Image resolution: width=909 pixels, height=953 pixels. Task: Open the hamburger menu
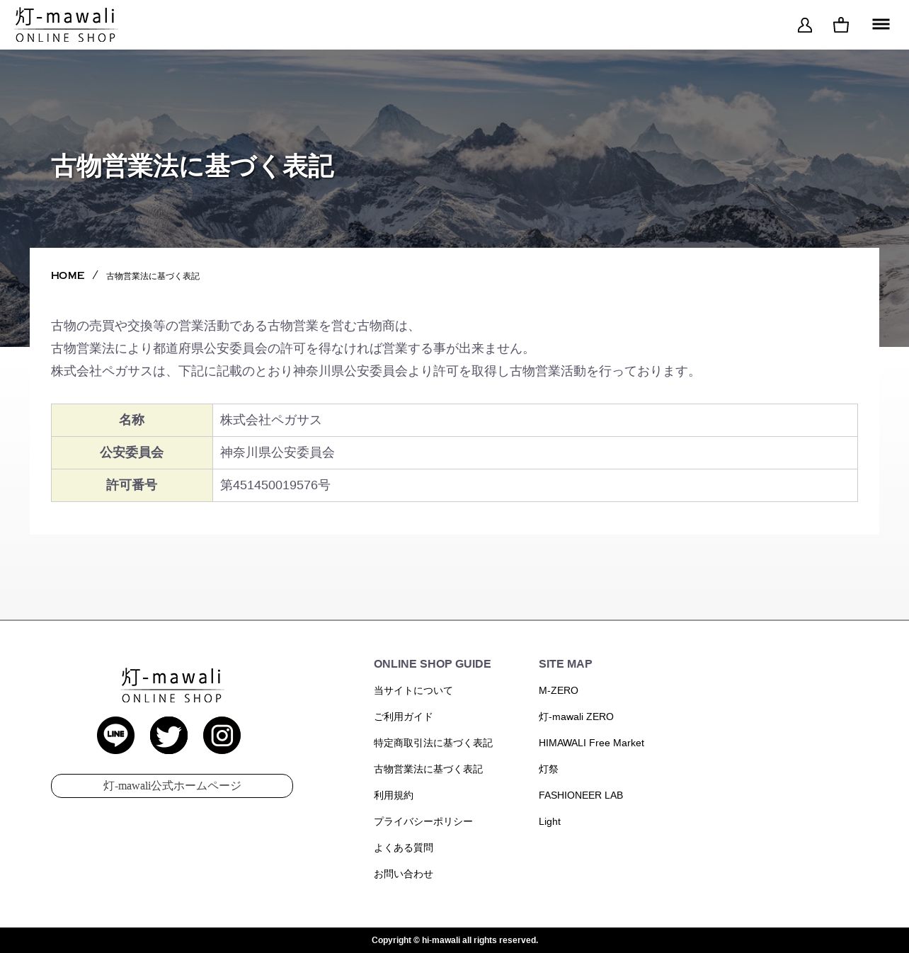click(881, 25)
